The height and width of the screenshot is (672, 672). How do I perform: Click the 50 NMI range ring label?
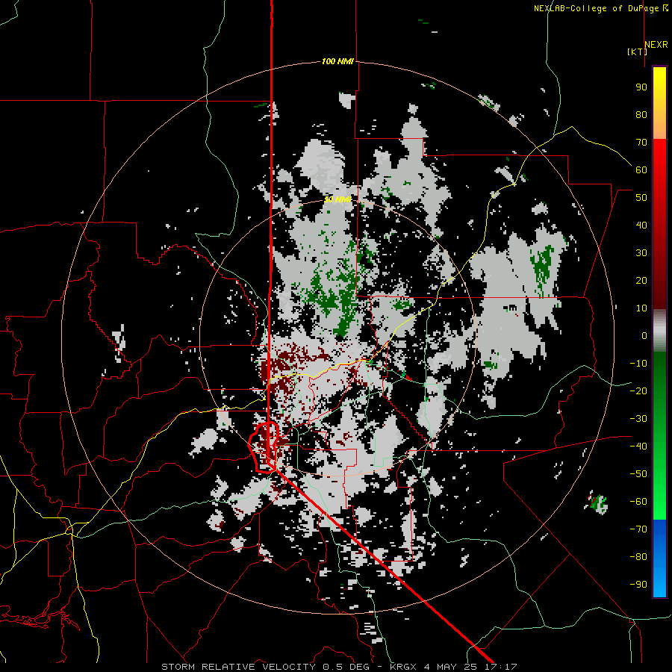point(337,199)
